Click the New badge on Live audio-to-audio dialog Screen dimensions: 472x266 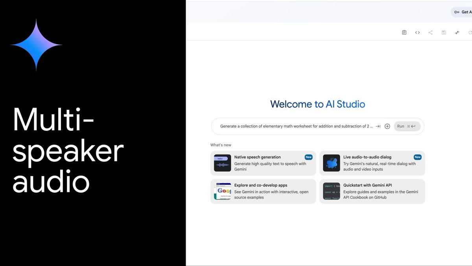[417, 157]
